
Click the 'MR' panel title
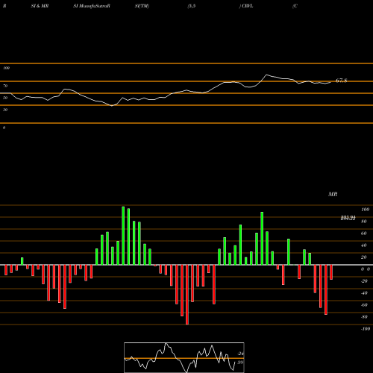(333, 194)
